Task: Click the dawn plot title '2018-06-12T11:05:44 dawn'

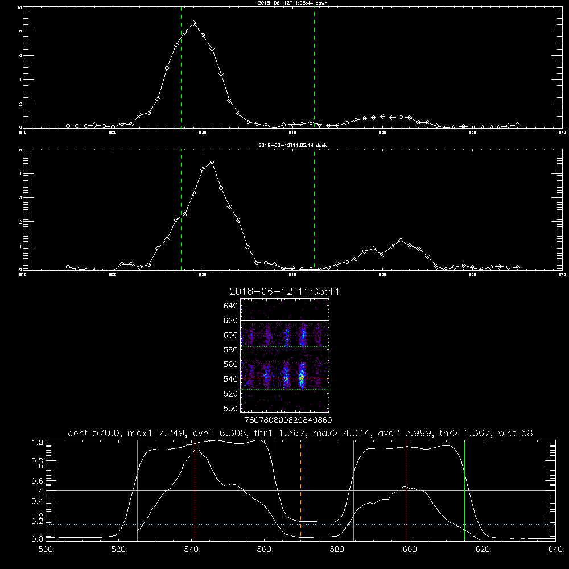Action: tap(292, 3)
